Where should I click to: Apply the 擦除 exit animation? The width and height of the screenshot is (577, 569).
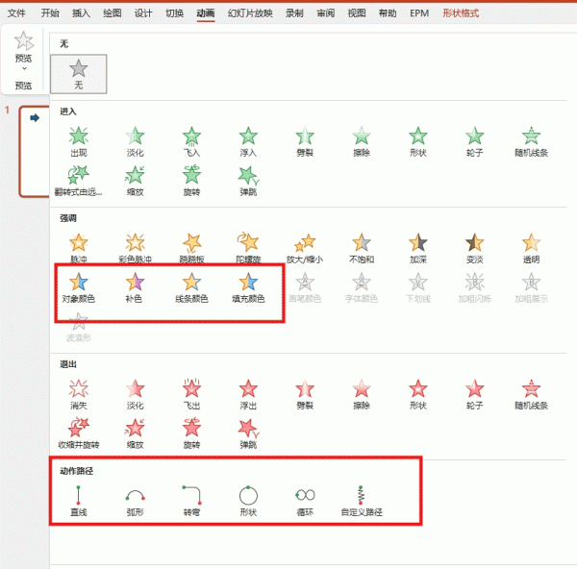362,394
